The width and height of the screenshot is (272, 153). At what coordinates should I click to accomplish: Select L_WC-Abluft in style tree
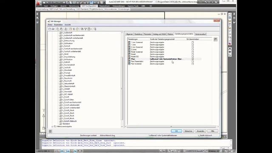[x=68, y=94]
